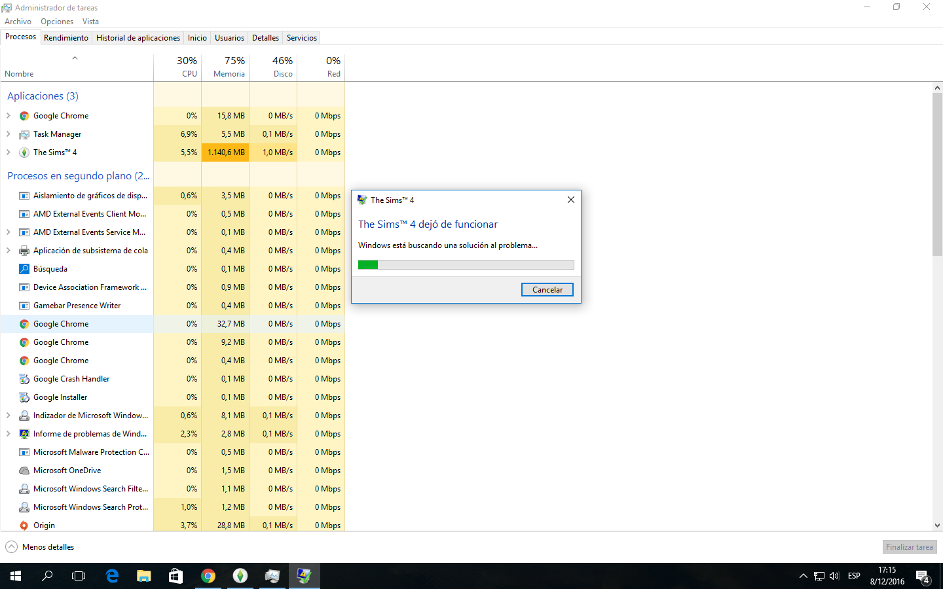This screenshot has width=943, height=589.
Task: Click Aplicación de subsistema de cola printer icon
Action: click(24, 251)
